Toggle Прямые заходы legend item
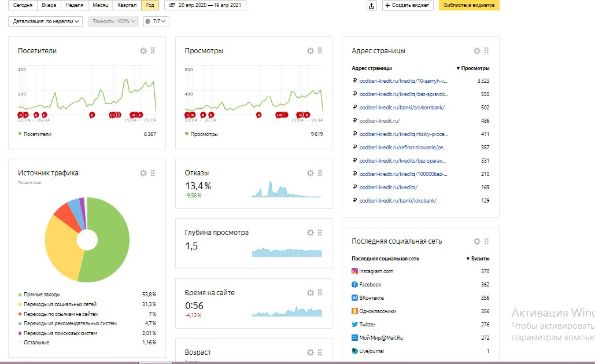This screenshot has width=595, height=364. (39, 295)
